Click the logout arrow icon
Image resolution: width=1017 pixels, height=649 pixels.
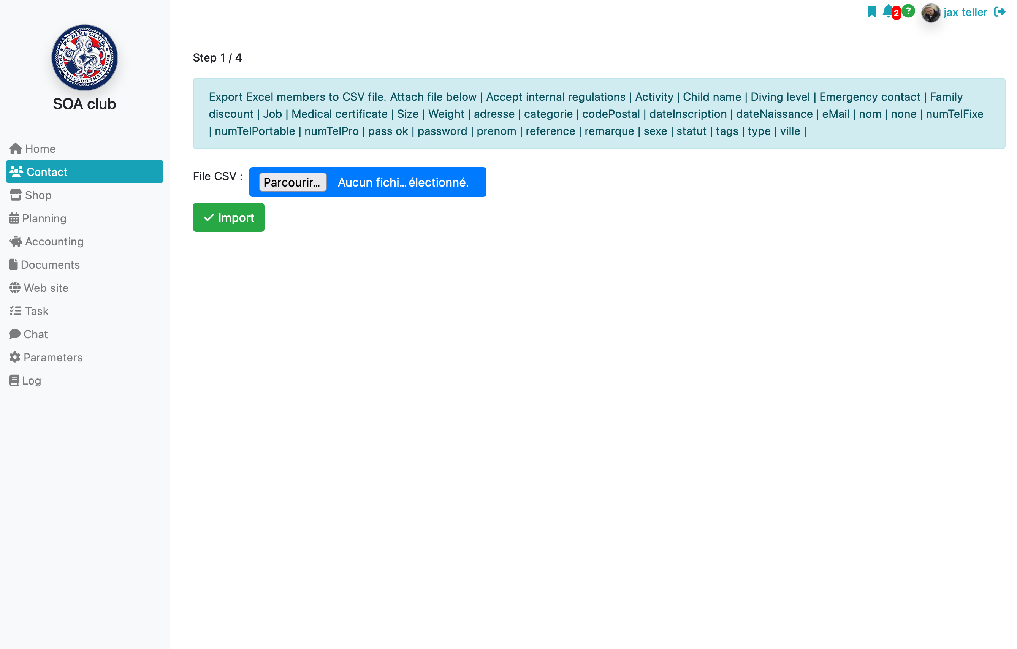[x=1000, y=12]
